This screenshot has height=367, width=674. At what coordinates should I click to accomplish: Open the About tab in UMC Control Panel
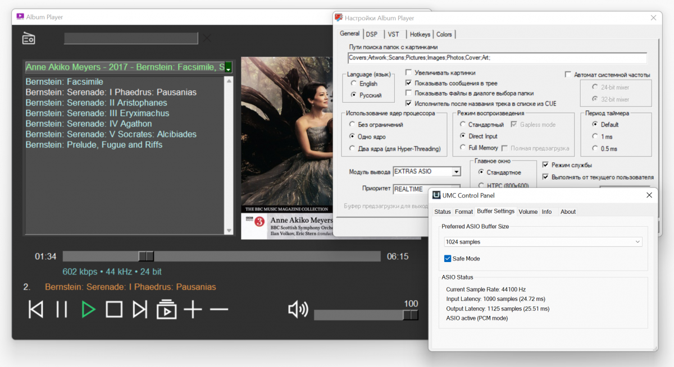568,212
